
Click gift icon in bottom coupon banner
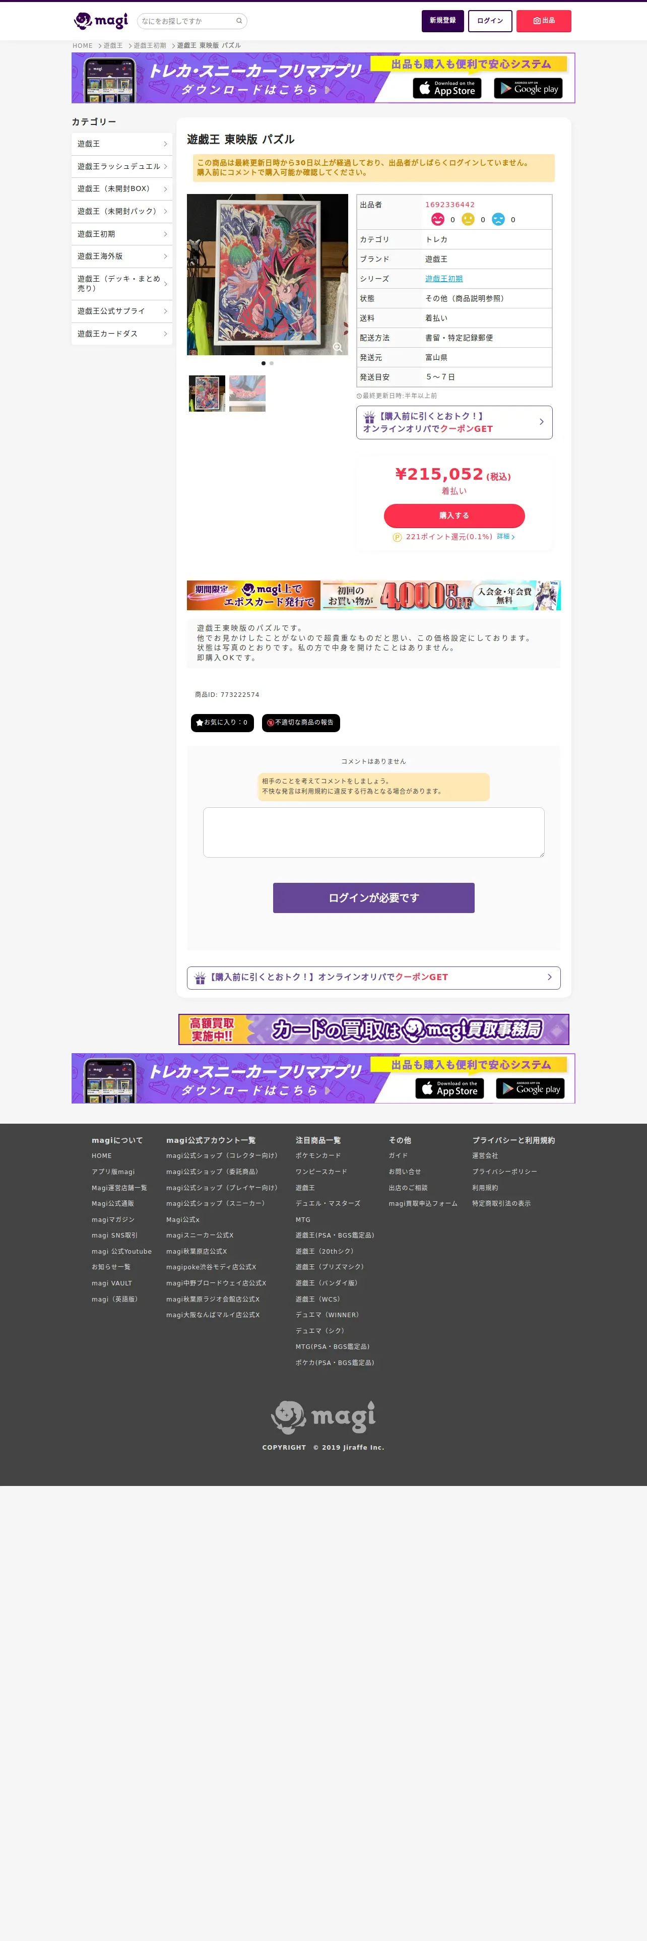200,977
